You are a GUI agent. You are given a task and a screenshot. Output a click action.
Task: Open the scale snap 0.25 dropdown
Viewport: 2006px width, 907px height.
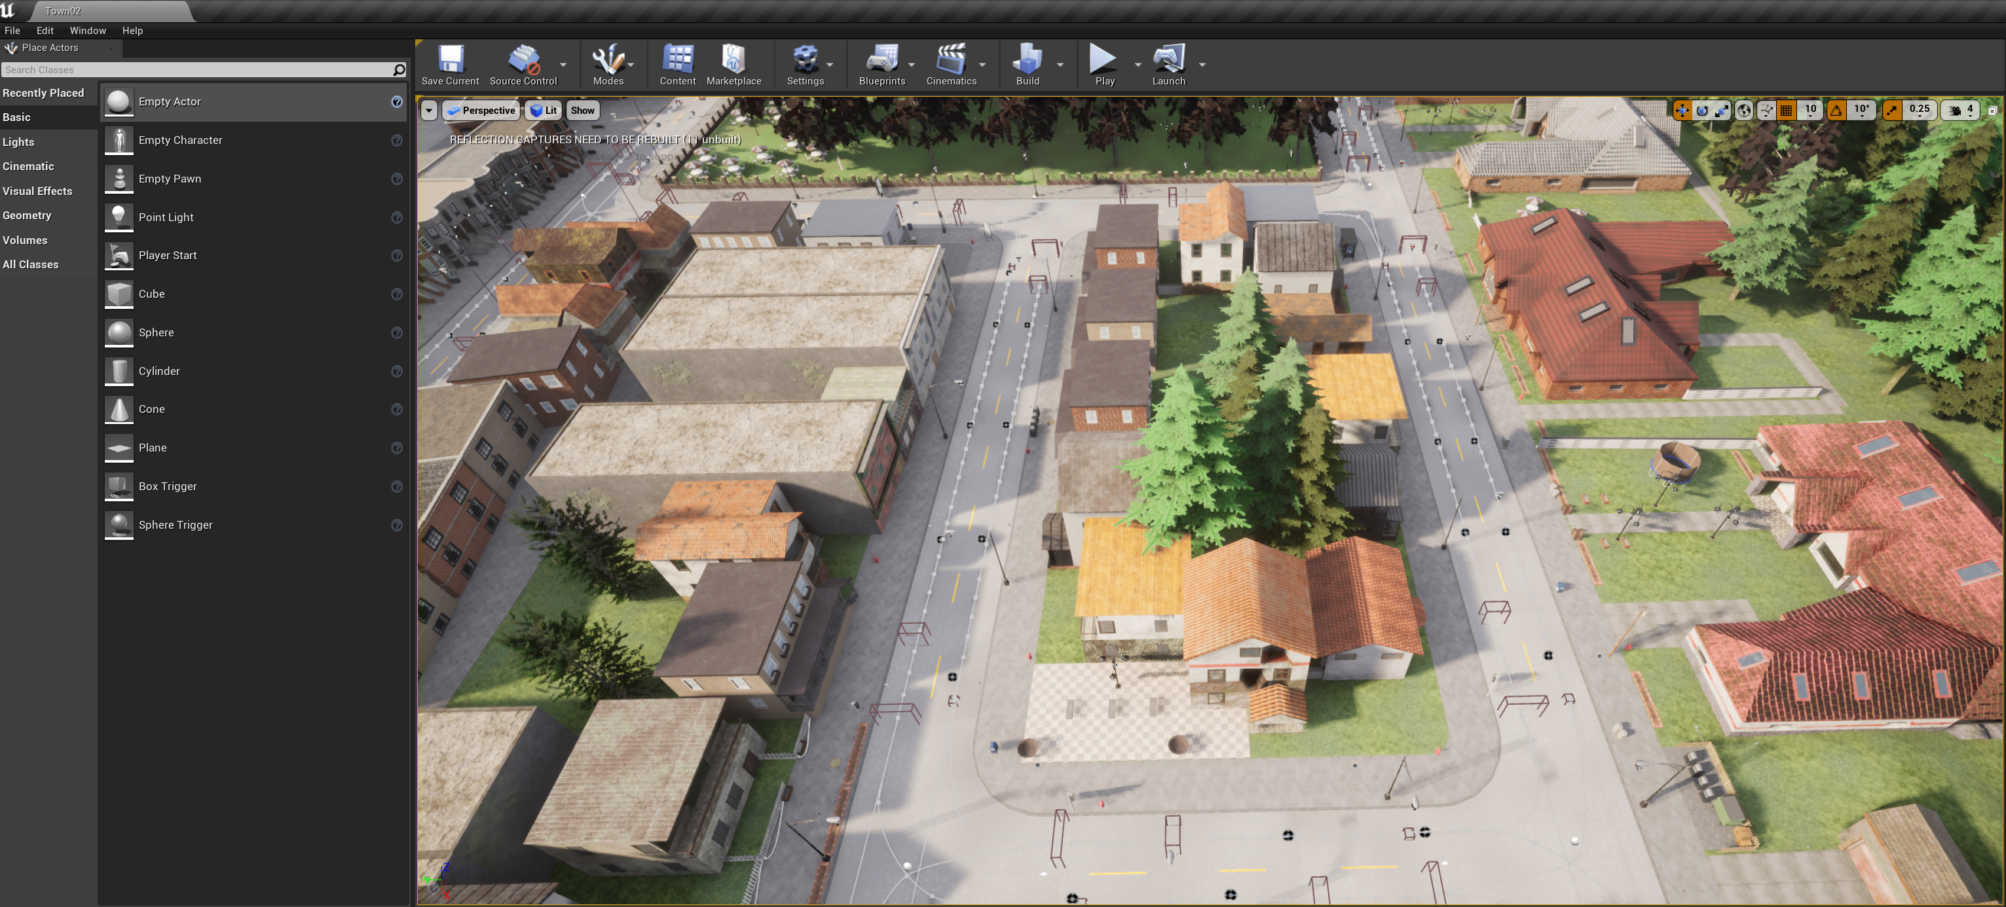pyautogui.click(x=1920, y=111)
